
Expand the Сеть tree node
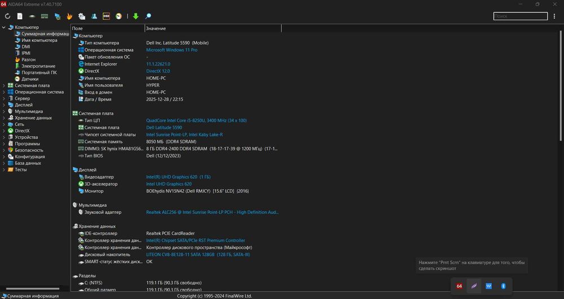click(x=4, y=125)
